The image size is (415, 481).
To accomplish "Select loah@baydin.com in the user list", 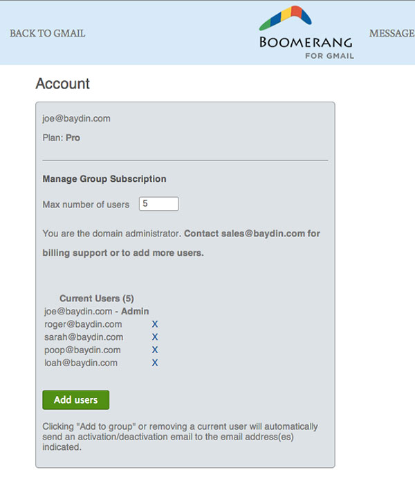I will [x=80, y=363].
